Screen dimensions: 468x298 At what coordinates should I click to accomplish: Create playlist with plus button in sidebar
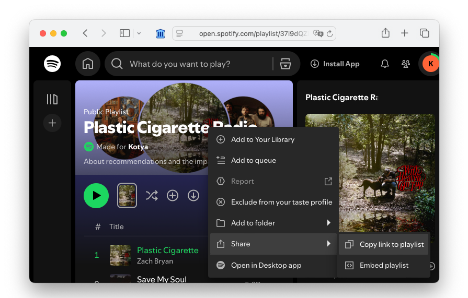pos(52,123)
